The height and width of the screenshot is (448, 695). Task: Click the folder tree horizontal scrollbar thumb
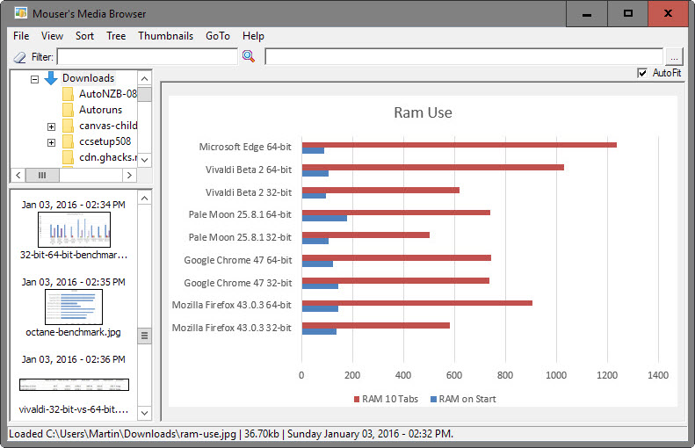point(42,175)
